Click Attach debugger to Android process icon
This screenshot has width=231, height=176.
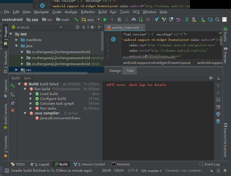141,20
